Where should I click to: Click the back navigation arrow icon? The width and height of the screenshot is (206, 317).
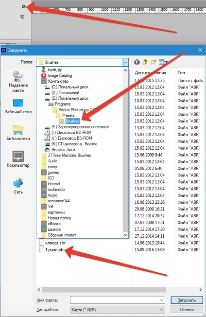pyautogui.click(x=137, y=62)
